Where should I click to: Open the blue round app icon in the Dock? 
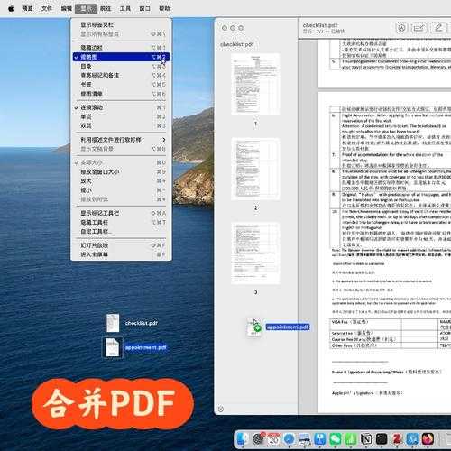[x=289, y=439]
